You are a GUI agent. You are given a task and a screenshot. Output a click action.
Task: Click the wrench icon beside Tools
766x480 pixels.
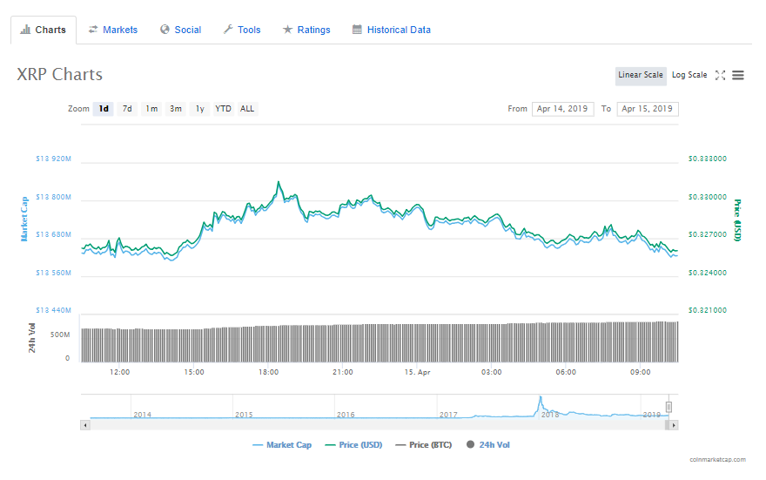[228, 30]
